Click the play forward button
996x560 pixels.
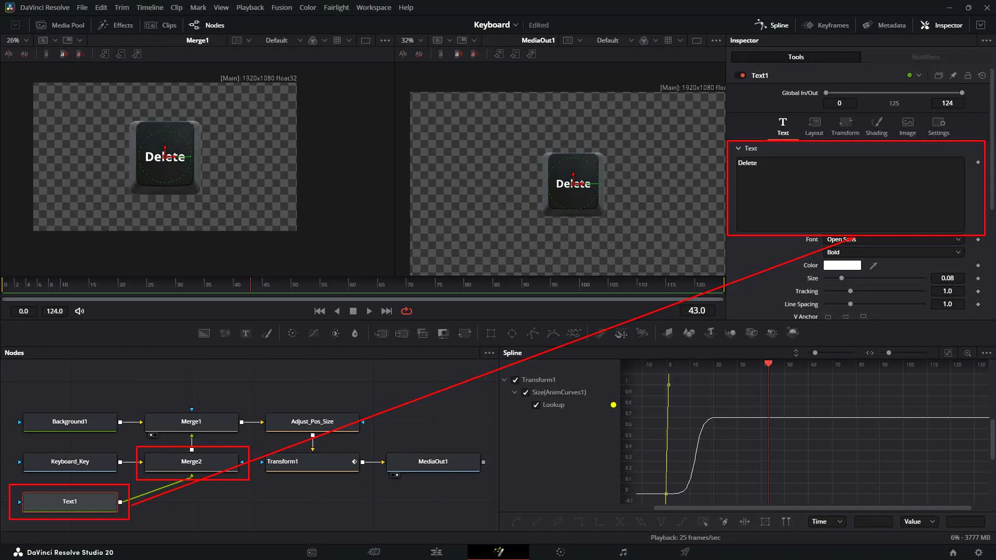[369, 311]
